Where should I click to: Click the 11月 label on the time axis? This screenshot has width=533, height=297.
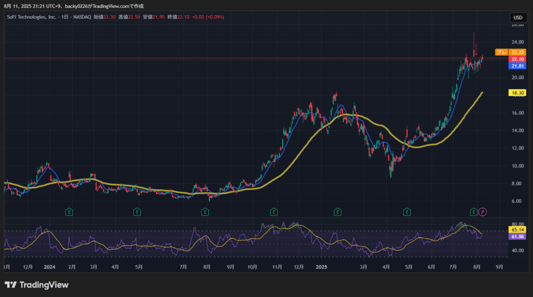click(277, 267)
